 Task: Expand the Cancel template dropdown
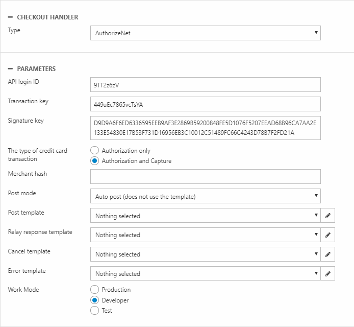click(x=205, y=254)
